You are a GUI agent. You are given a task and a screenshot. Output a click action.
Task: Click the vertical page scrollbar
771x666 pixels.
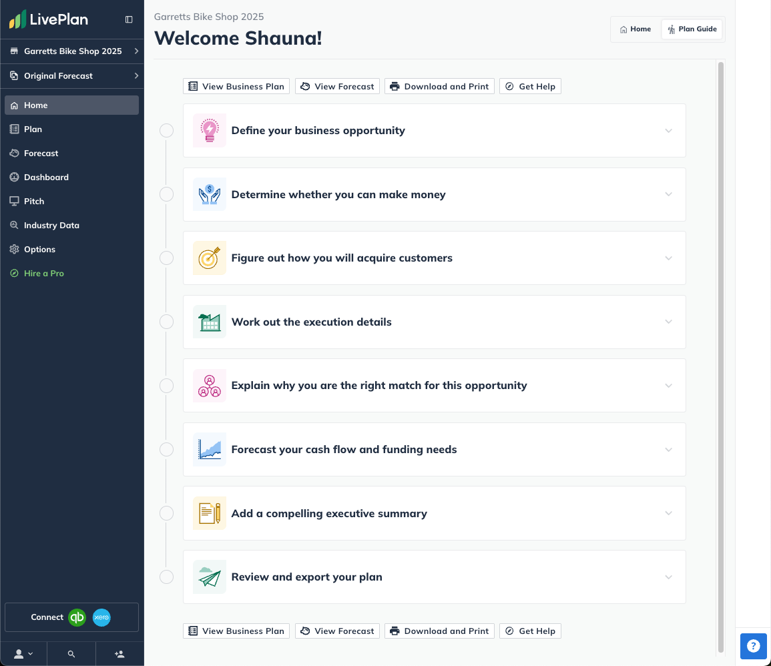721,357
